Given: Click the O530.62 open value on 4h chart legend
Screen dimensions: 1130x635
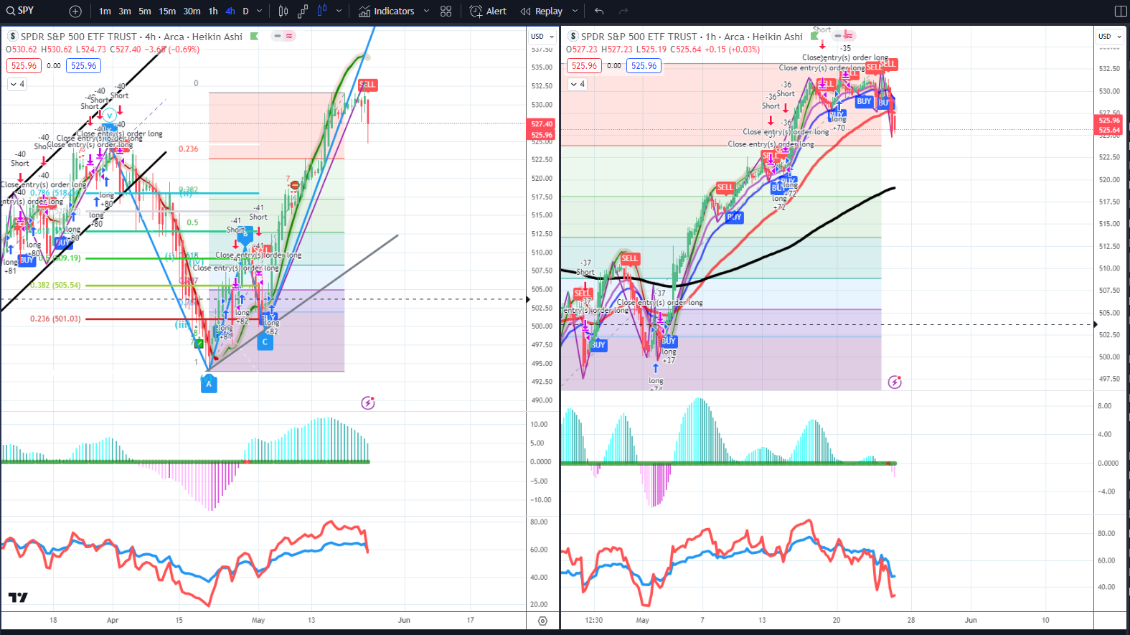Looking at the screenshot, I should [21, 50].
